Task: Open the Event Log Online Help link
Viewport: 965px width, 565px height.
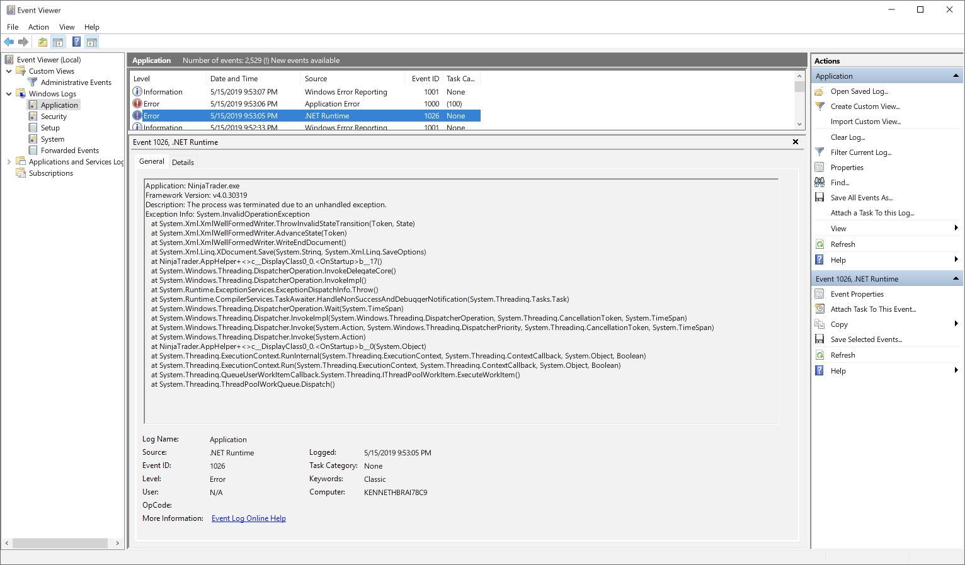Action: click(249, 518)
